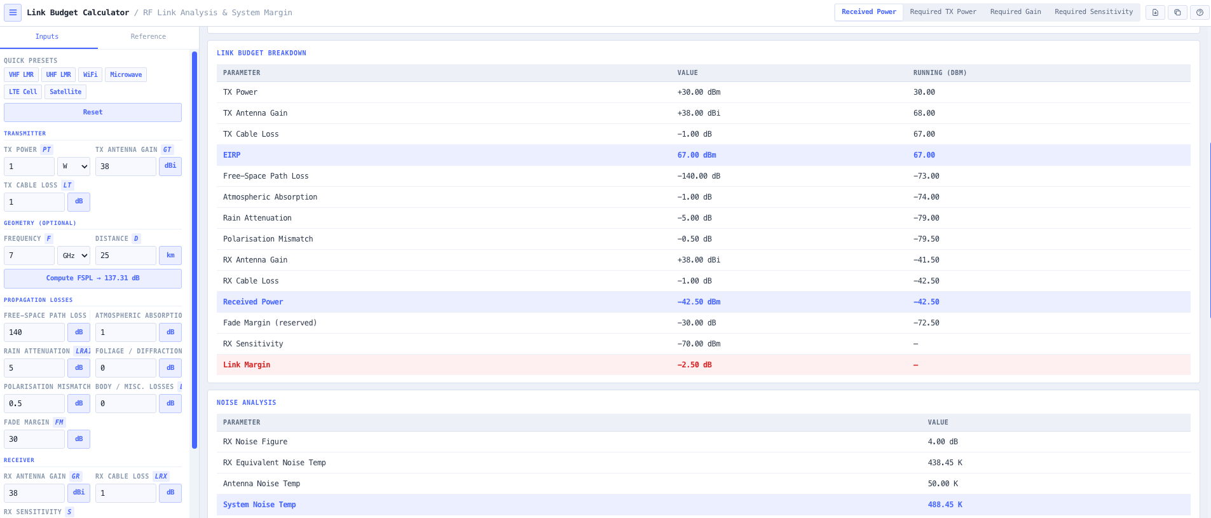The image size is (1211, 518).
Task: Switch to Required Sensitivity mode
Action: tap(1093, 12)
